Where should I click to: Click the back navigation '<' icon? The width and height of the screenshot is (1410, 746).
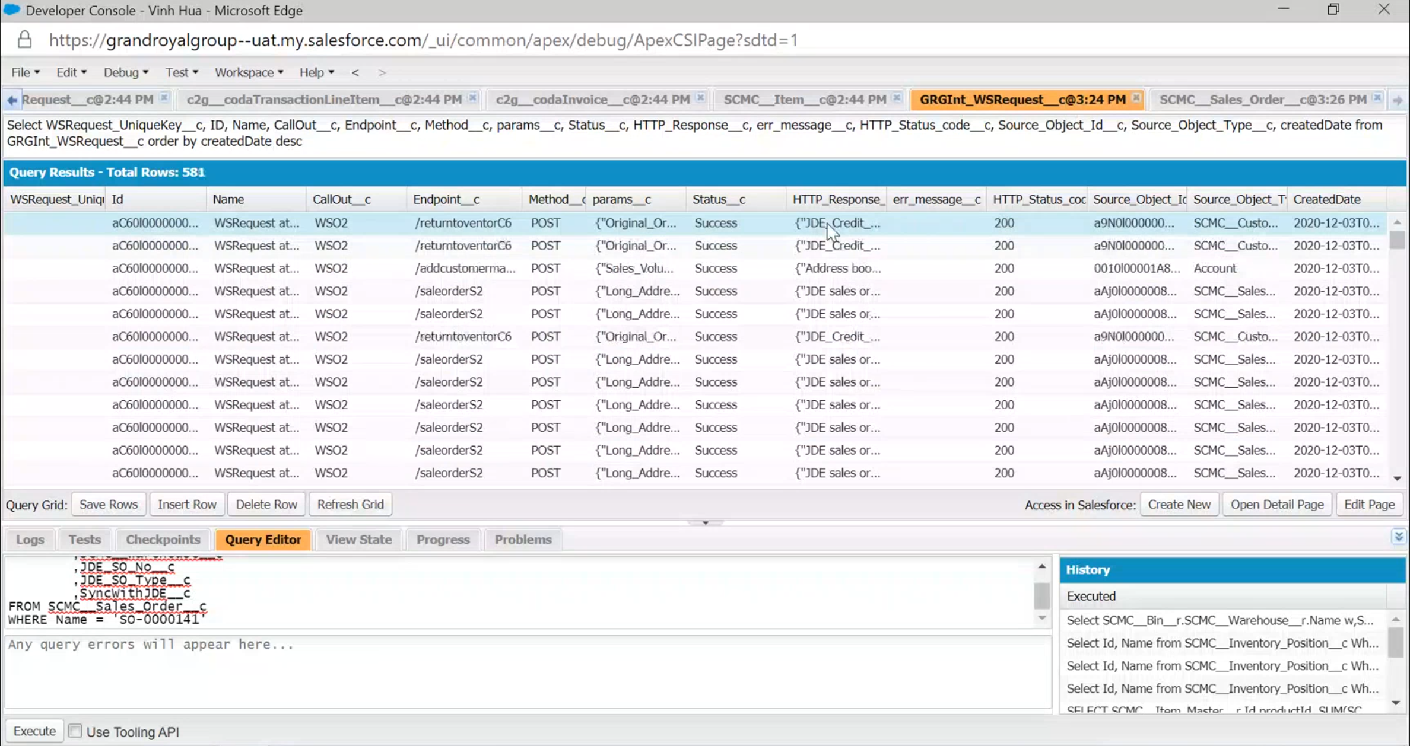(x=355, y=72)
